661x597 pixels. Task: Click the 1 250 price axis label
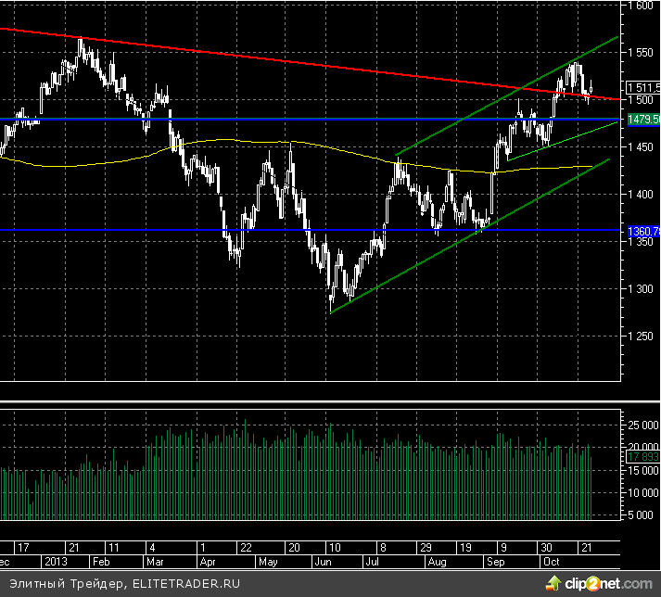(x=642, y=337)
